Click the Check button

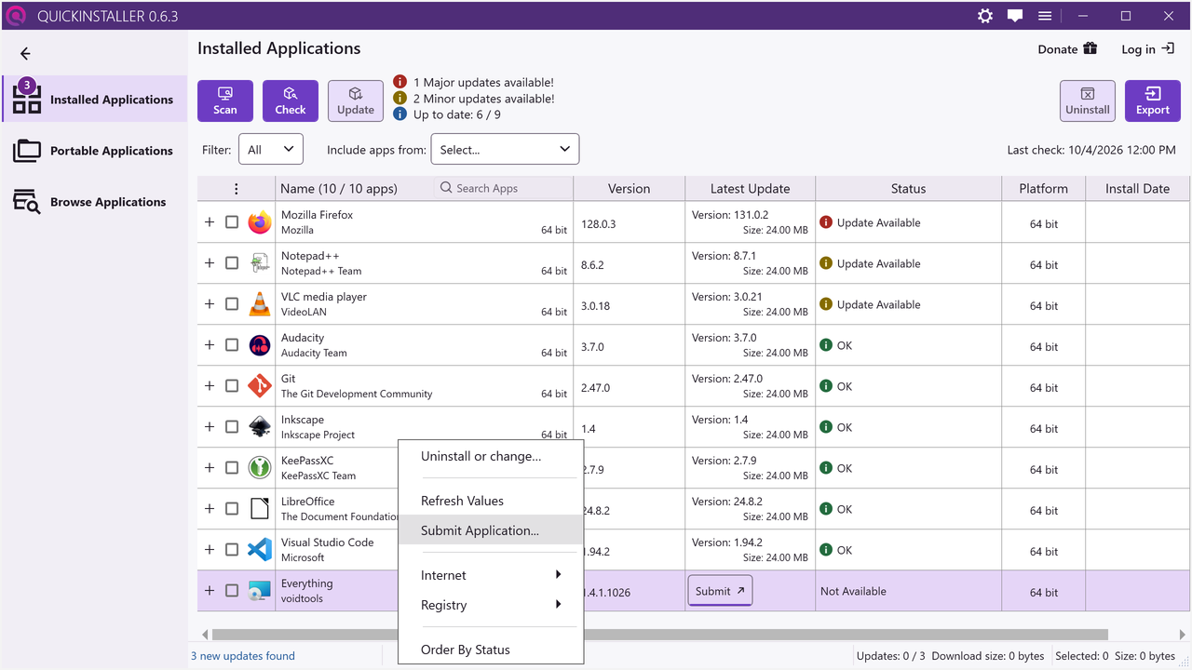pos(291,100)
